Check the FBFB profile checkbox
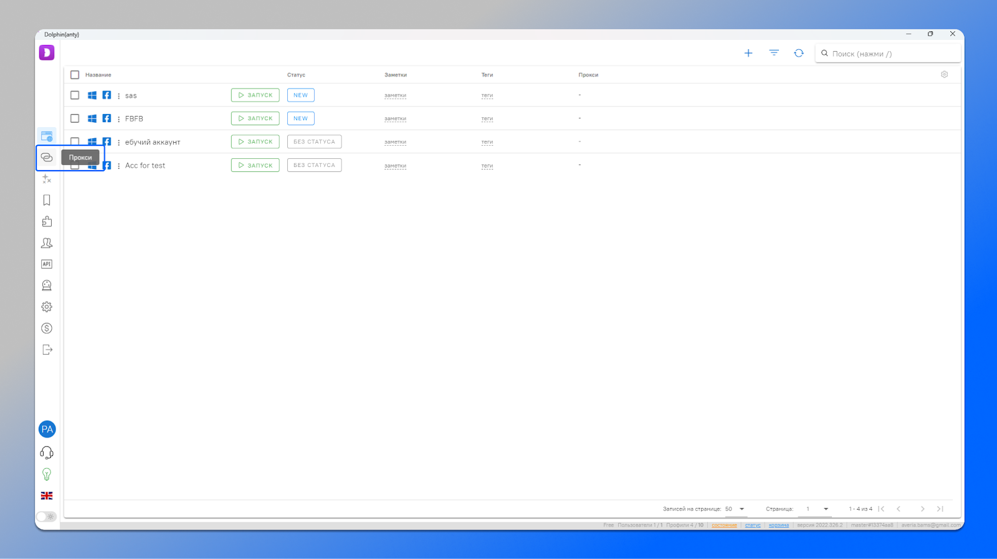This screenshot has width=997, height=559. pyautogui.click(x=75, y=118)
